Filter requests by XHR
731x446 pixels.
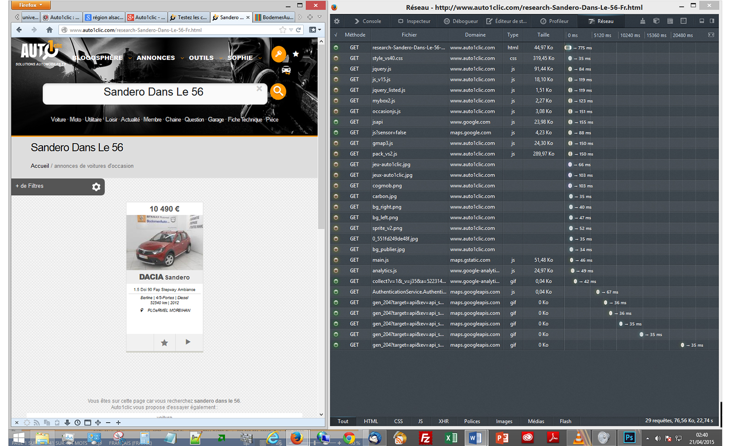click(443, 421)
